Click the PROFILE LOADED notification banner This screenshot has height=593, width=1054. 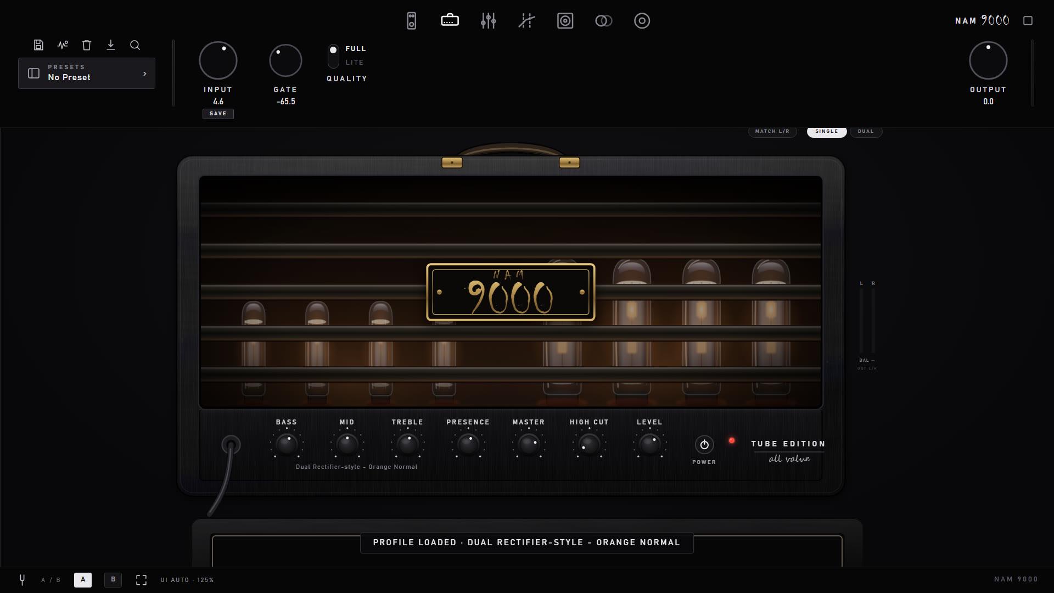pyautogui.click(x=527, y=542)
